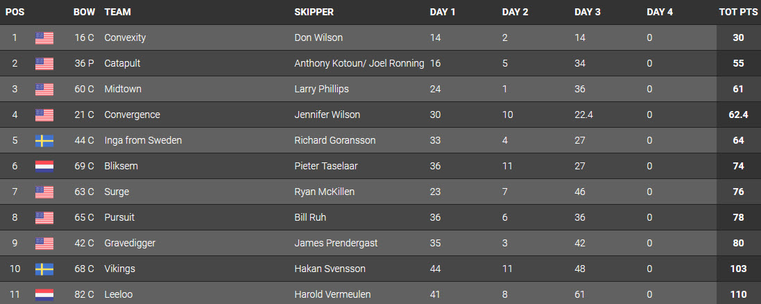Image resolution: width=761 pixels, height=304 pixels.
Task: Sort by the TOT PTS column header
Action: (737, 12)
